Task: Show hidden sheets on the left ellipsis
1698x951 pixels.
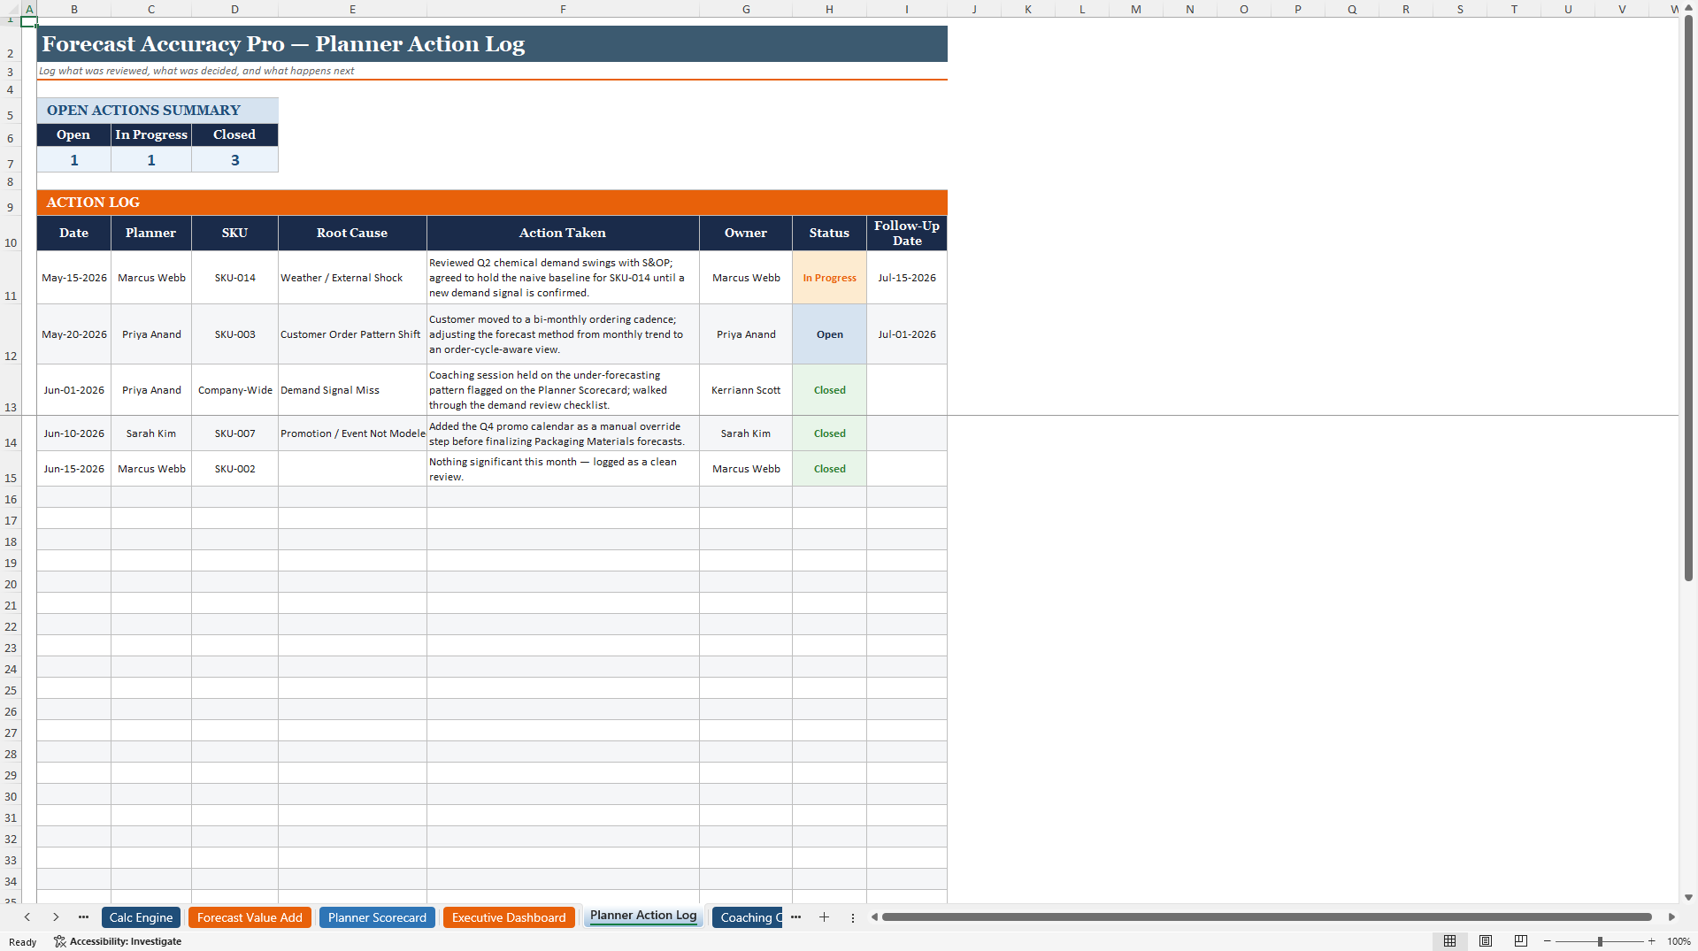Action: (x=83, y=917)
